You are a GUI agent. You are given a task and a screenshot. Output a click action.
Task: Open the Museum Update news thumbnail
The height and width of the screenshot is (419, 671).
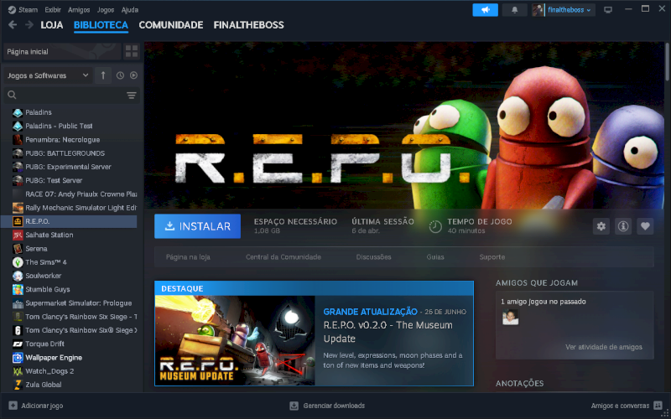pos(235,340)
